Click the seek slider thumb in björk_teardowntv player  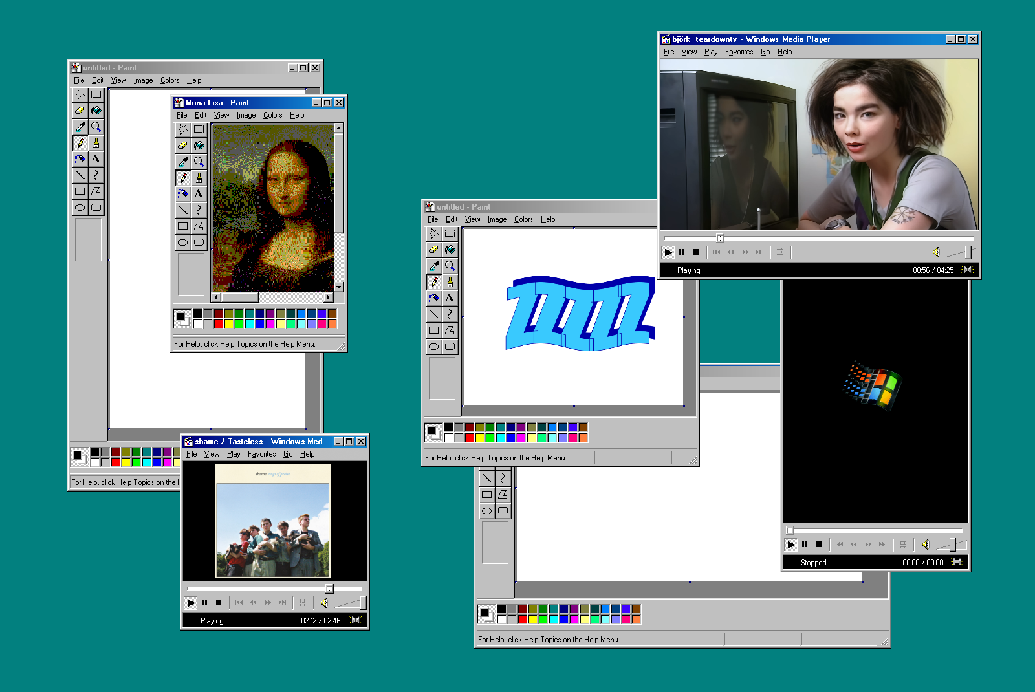click(x=720, y=238)
